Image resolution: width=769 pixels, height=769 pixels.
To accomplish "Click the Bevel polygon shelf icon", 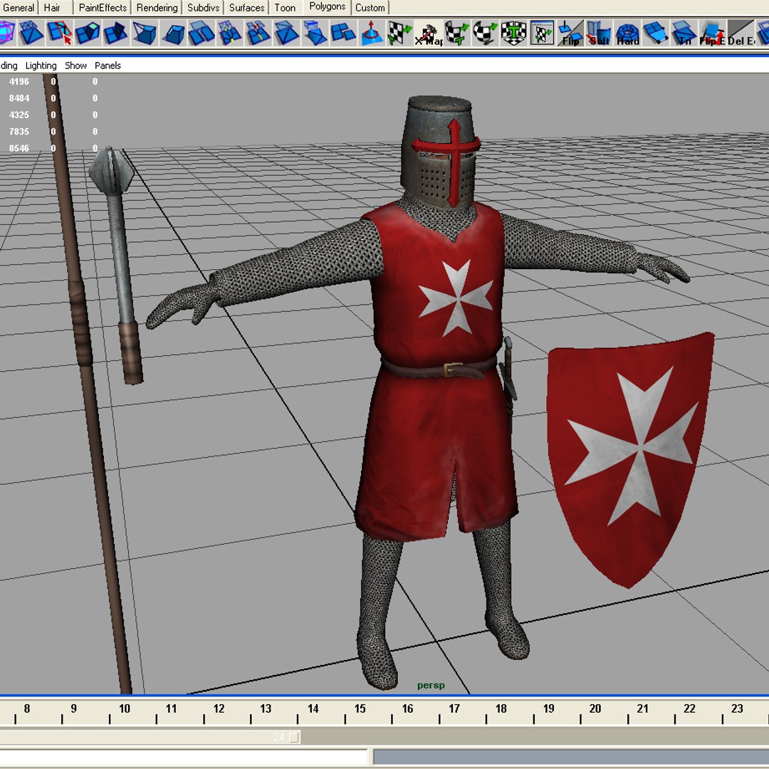I will point(172,33).
